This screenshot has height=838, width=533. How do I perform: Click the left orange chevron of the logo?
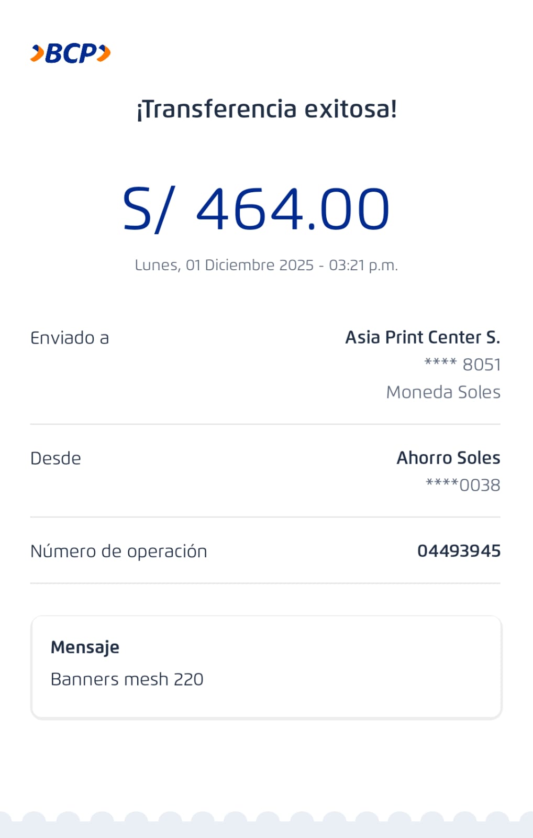coord(37,53)
